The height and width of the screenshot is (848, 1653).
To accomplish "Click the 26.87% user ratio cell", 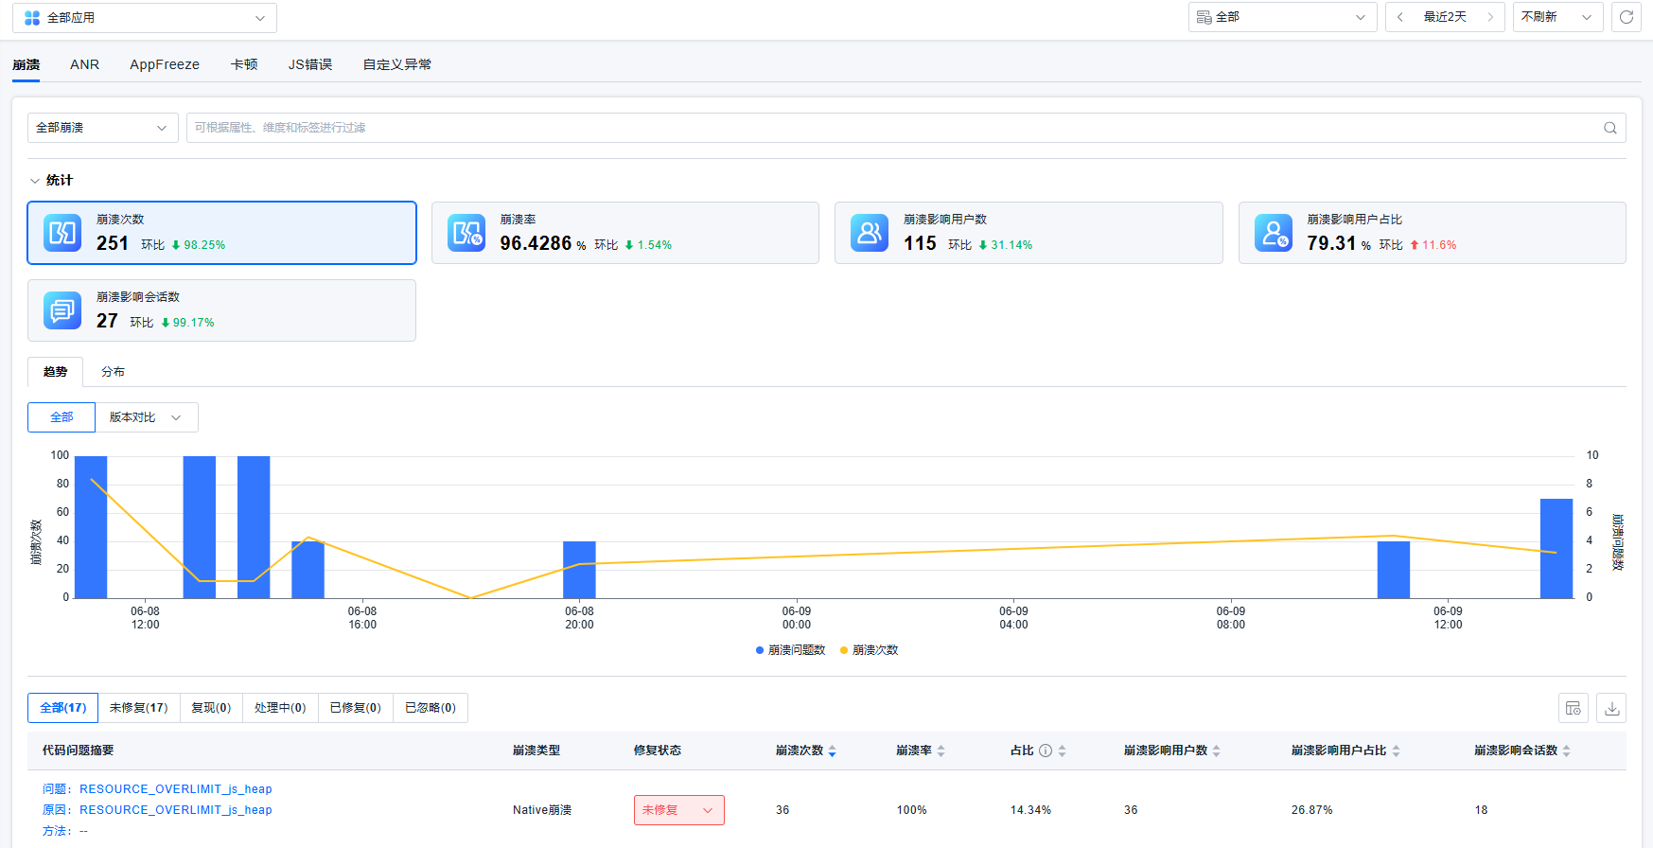I will tap(1311, 810).
